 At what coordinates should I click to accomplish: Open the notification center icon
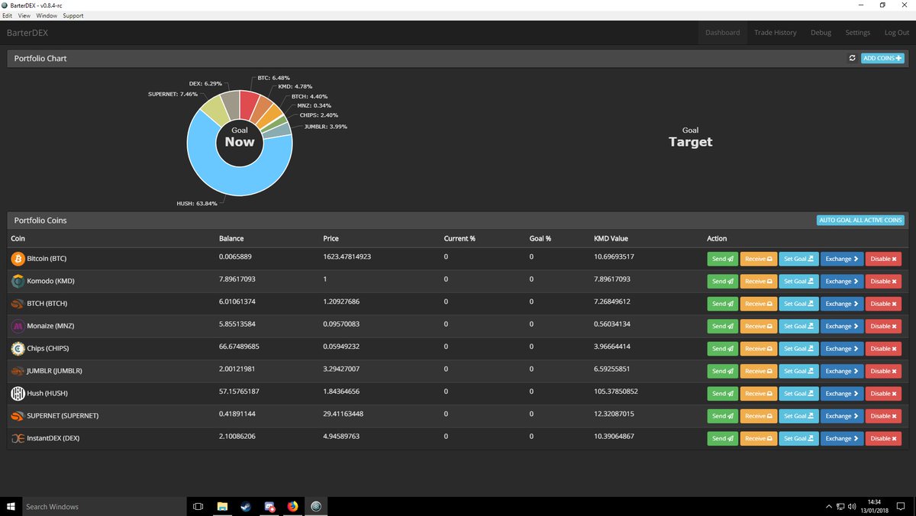point(901,506)
